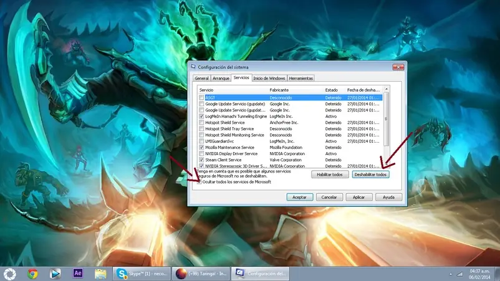Enable Google Update Servicio (gupdate) checkbox
This screenshot has height=281, width=500.
click(x=201, y=104)
